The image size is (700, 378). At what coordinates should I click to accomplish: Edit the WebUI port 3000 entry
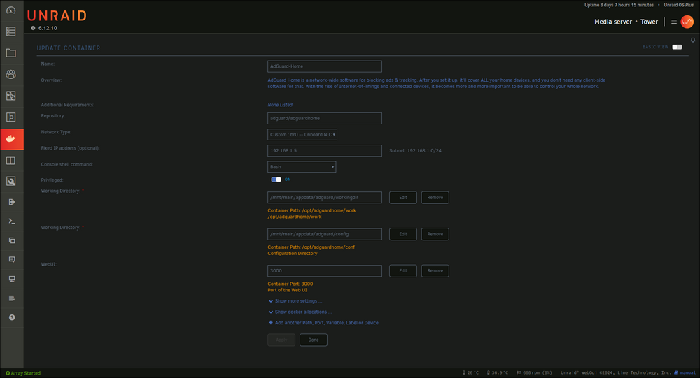pyautogui.click(x=403, y=270)
